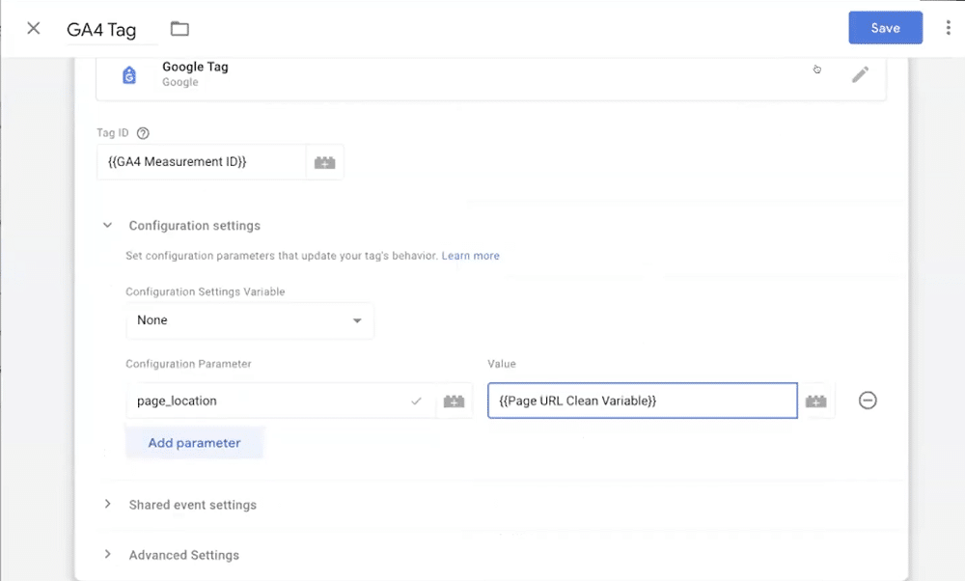Click the pencil icon to edit the Google Tag
Screen dimensions: 965x581
click(861, 73)
